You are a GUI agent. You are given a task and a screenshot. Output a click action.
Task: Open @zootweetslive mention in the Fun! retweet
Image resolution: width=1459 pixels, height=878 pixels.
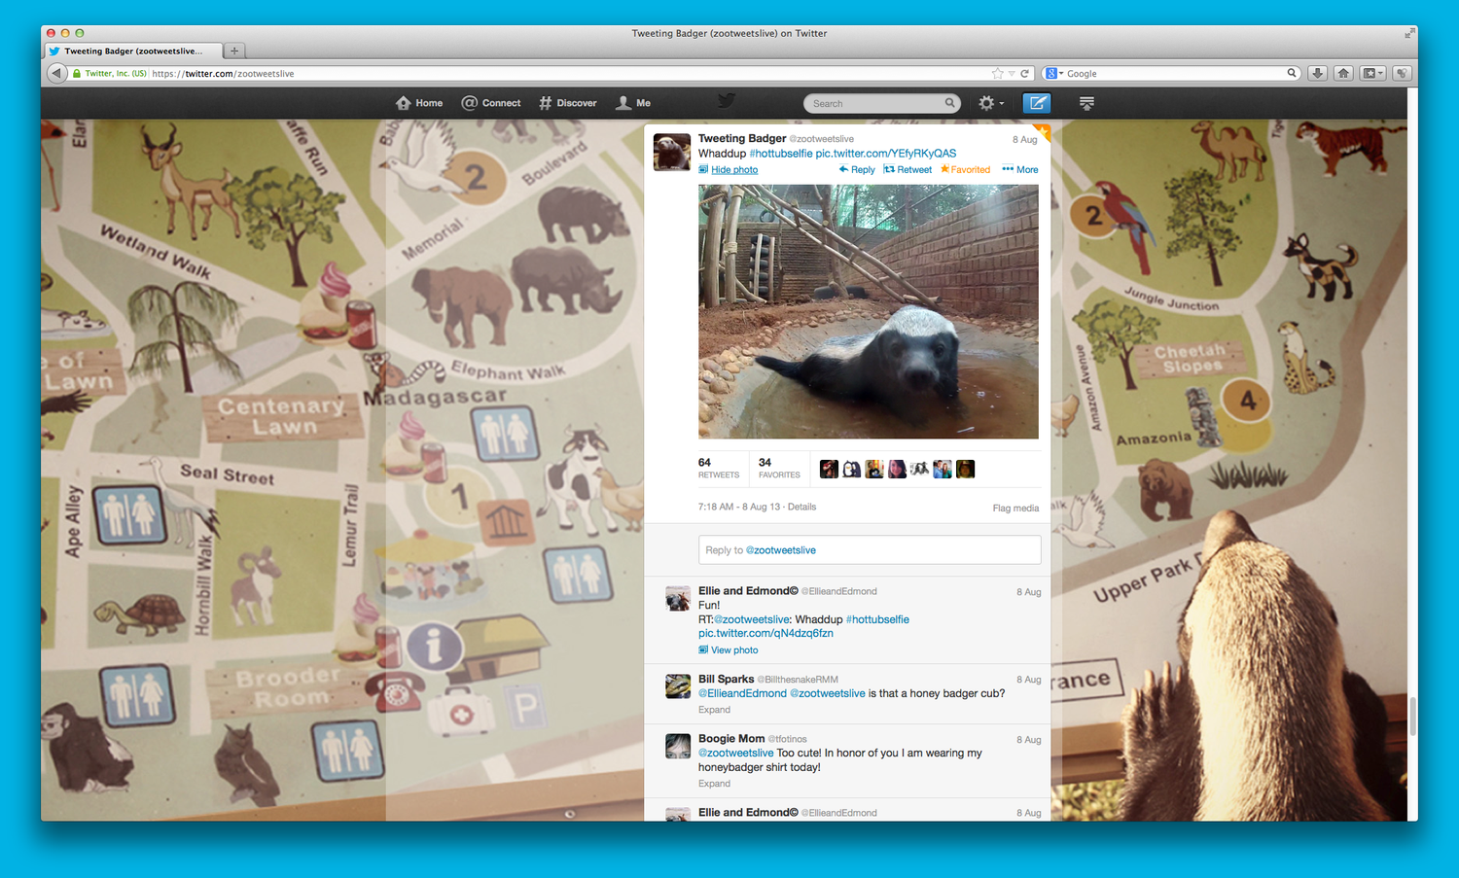[x=751, y=619]
